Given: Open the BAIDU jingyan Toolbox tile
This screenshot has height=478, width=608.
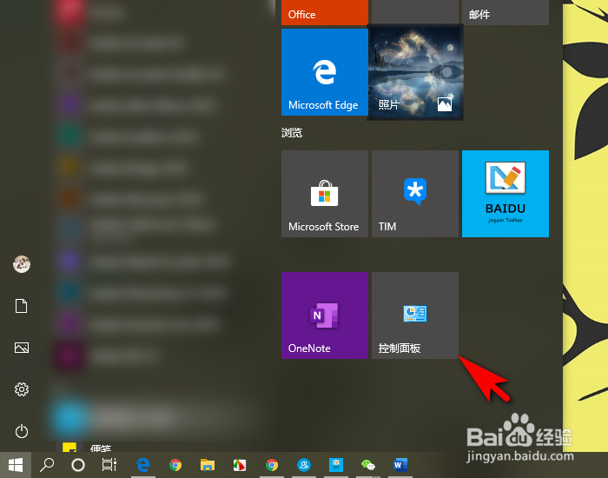Looking at the screenshot, I should (506, 194).
